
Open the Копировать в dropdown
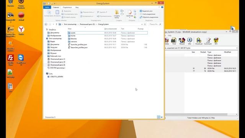(x=87, y=16)
